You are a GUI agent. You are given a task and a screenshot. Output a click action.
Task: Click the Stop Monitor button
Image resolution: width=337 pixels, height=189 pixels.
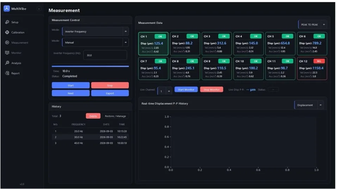point(212,90)
